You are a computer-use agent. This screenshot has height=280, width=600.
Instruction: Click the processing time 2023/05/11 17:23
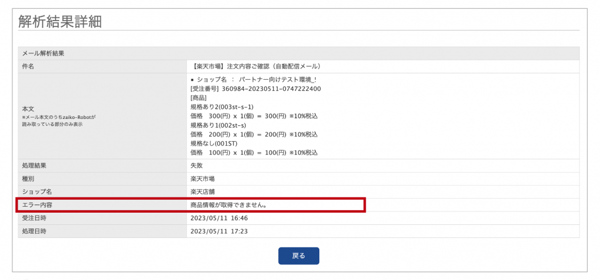219,231
